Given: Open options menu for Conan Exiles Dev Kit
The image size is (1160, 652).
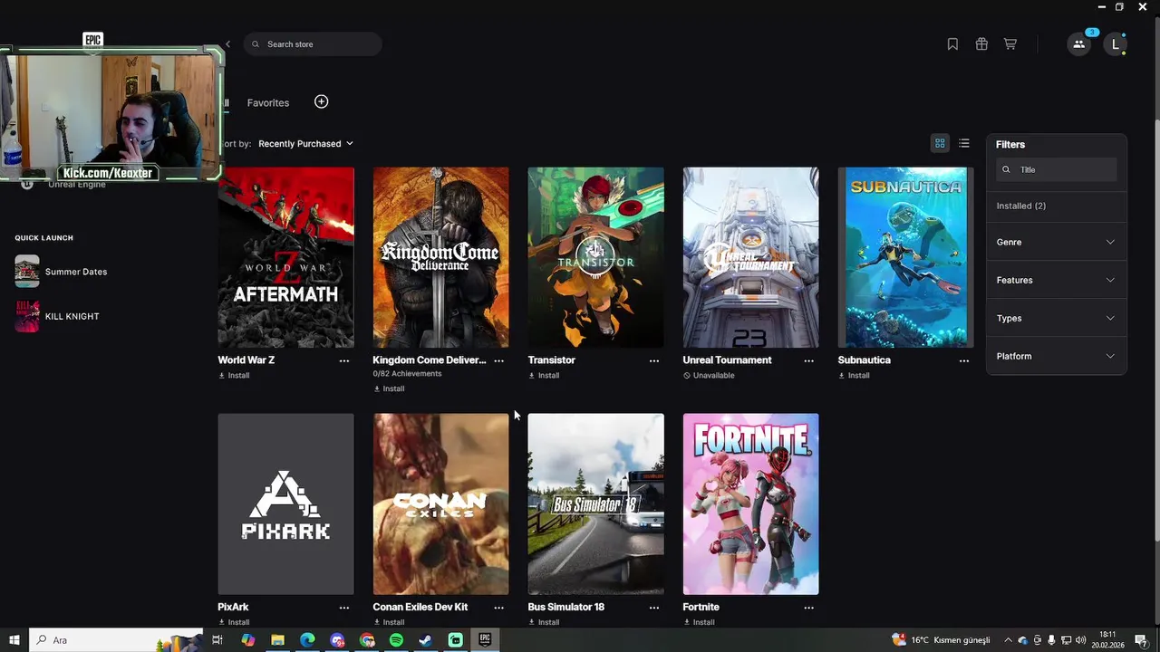Looking at the screenshot, I should click(498, 608).
